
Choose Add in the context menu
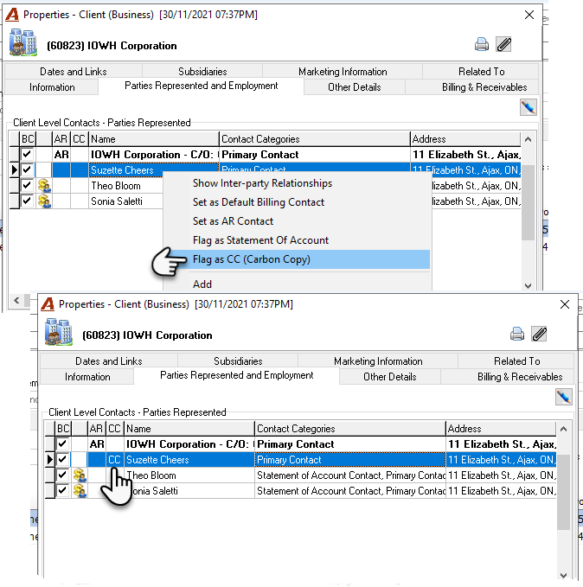pyautogui.click(x=297, y=284)
